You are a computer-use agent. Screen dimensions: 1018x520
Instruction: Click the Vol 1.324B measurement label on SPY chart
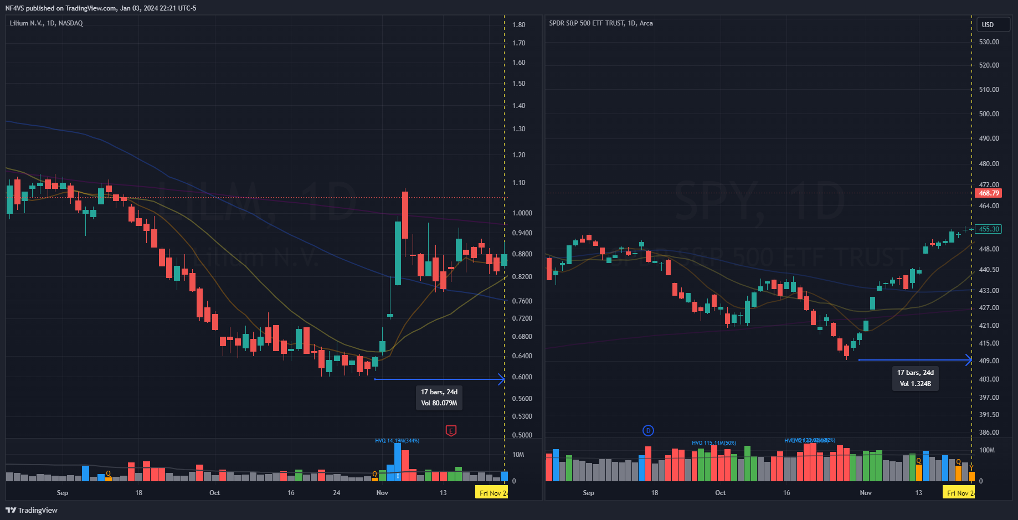pos(915,383)
